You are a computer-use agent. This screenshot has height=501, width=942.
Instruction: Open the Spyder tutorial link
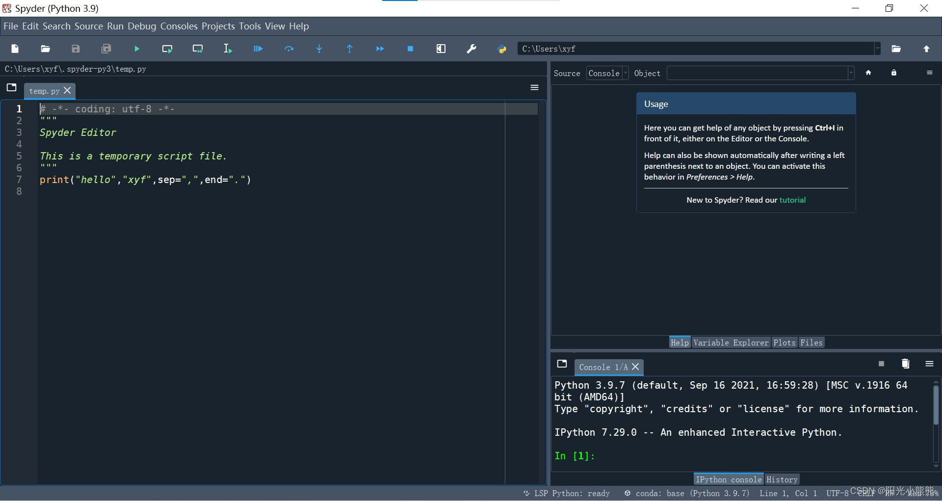tap(792, 200)
